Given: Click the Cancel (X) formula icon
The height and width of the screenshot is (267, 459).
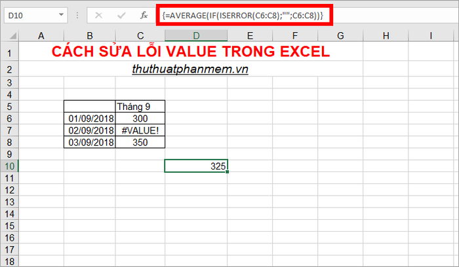Looking at the screenshot, I should click(98, 15).
